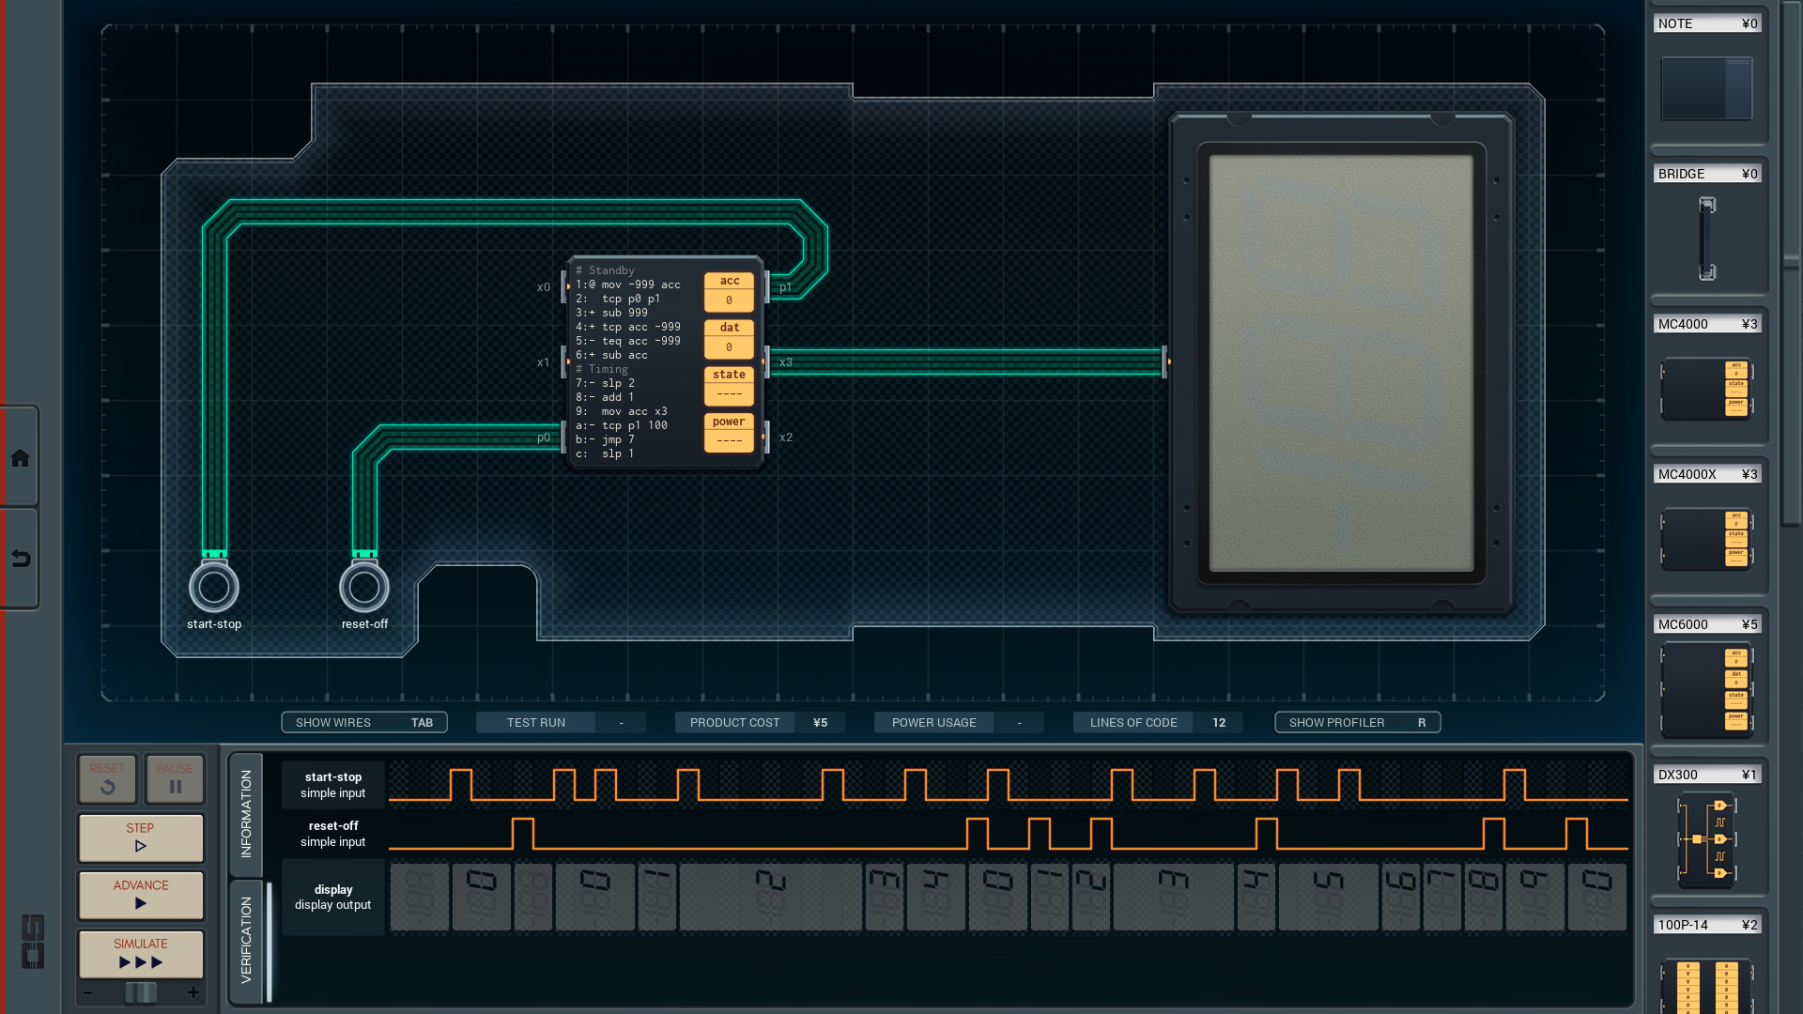Image resolution: width=1803 pixels, height=1014 pixels.
Task: Click the Step simulation button
Action: pyautogui.click(x=141, y=837)
